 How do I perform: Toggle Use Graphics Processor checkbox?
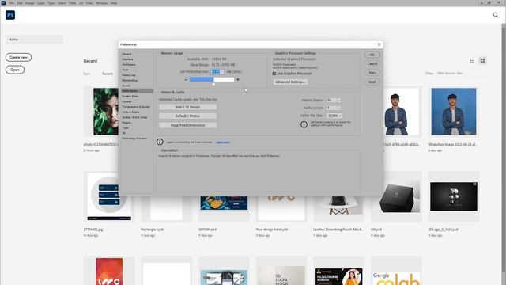click(x=274, y=74)
